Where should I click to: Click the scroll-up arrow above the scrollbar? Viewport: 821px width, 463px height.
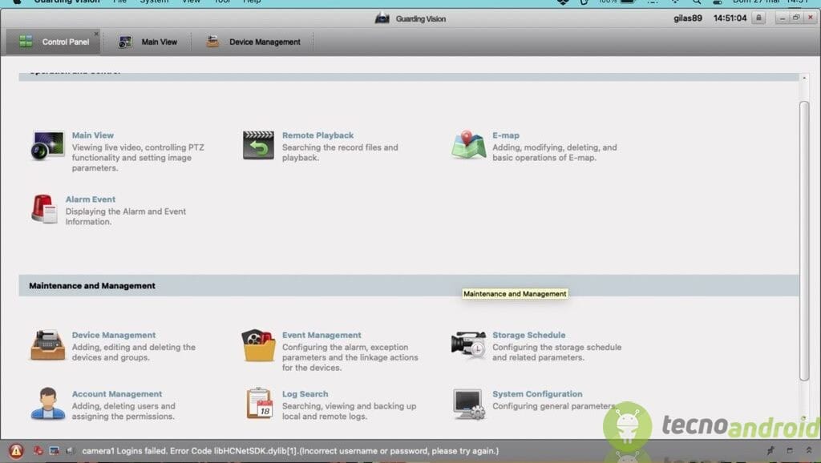[804, 78]
